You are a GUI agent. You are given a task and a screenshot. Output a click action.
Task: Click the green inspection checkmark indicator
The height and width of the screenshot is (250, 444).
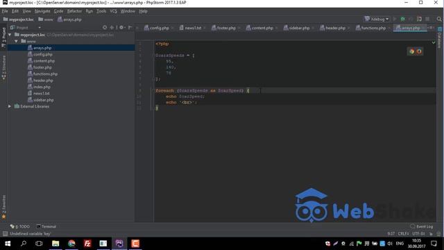click(433, 42)
